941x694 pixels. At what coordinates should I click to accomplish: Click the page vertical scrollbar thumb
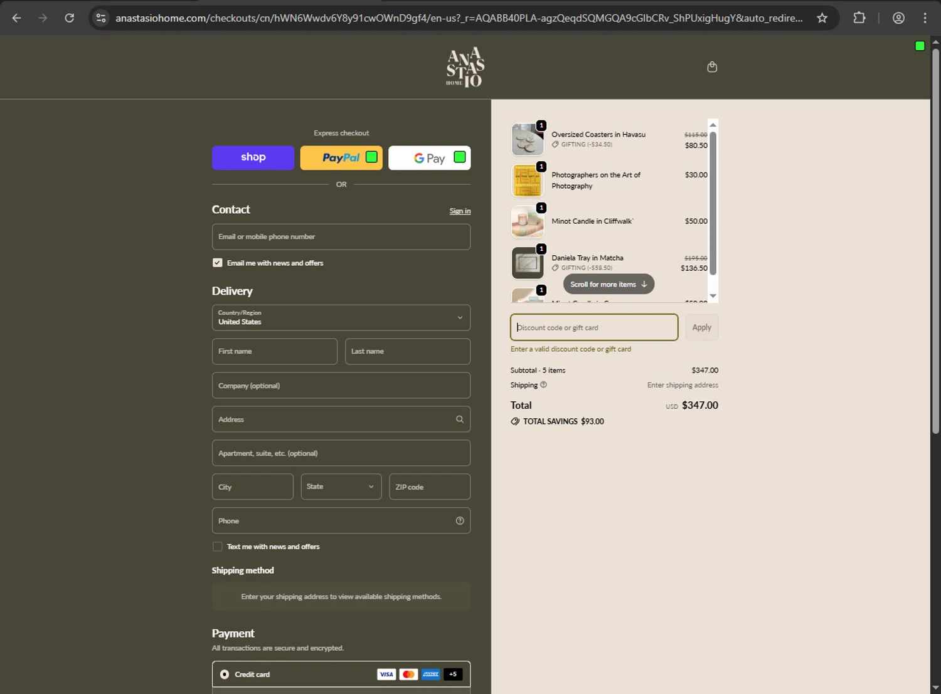(x=935, y=241)
